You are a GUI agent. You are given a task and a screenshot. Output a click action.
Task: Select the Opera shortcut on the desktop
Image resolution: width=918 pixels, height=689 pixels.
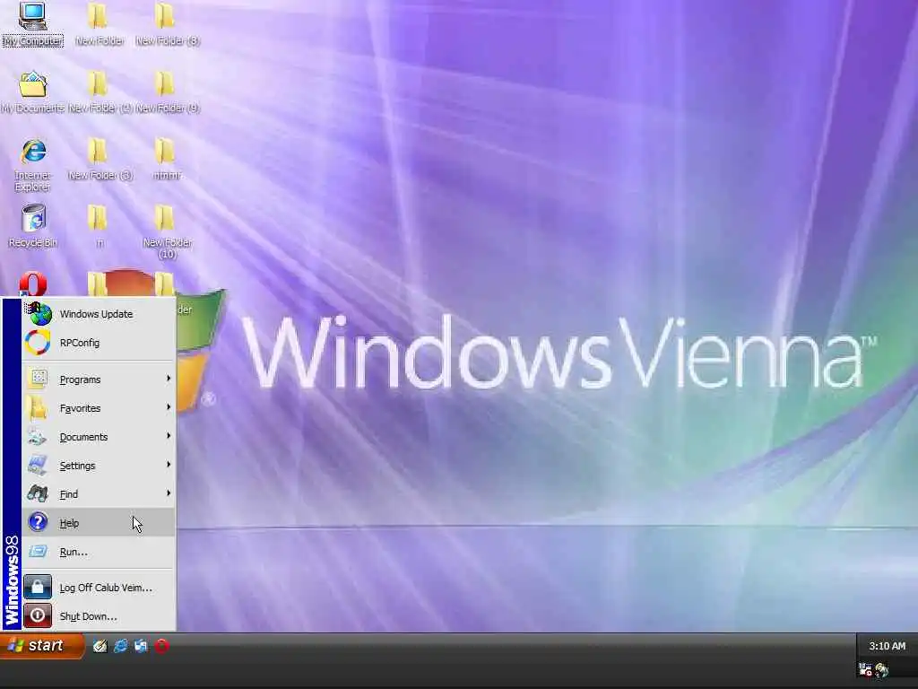pyautogui.click(x=33, y=284)
